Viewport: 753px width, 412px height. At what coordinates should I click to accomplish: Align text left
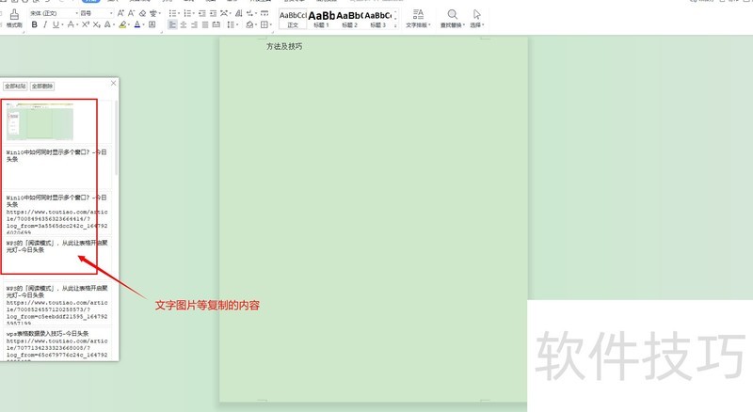point(172,24)
